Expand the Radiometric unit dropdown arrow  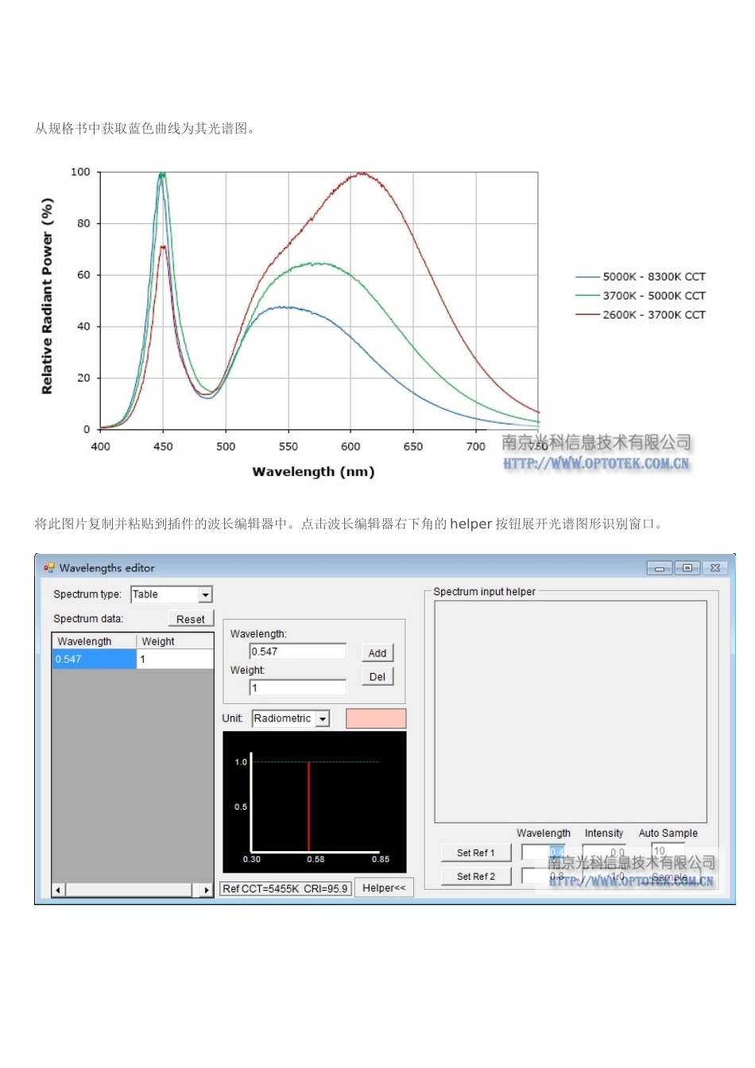click(x=323, y=718)
